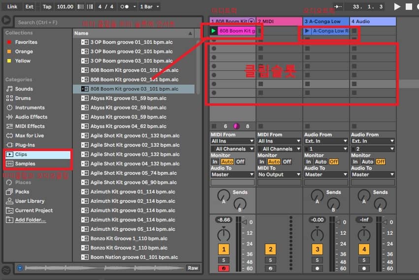Launch the 808 Boom Kit clip

click(x=214, y=31)
